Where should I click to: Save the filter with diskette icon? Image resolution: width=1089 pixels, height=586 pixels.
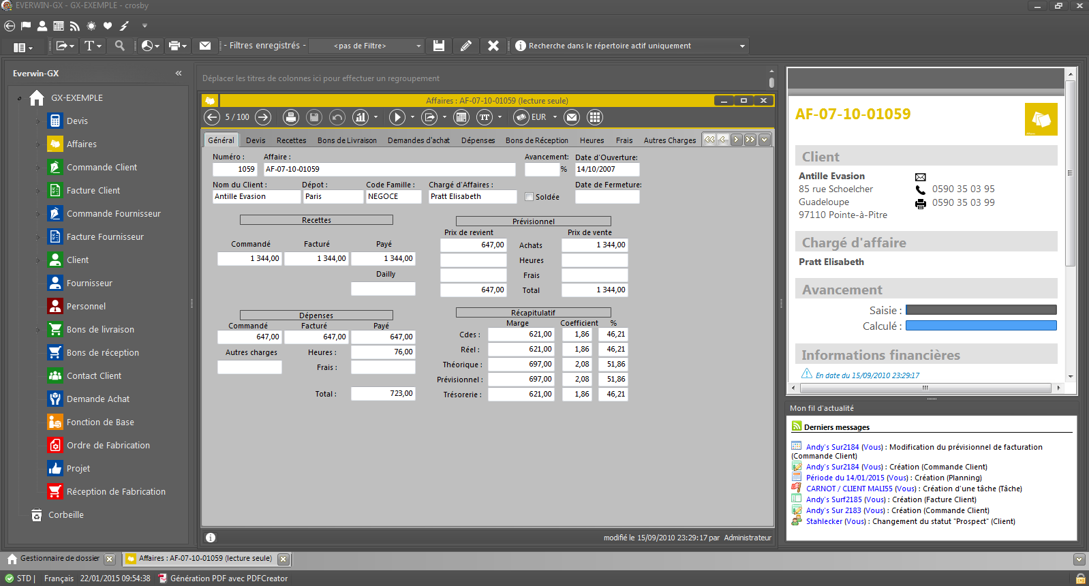(x=439, y=46)
